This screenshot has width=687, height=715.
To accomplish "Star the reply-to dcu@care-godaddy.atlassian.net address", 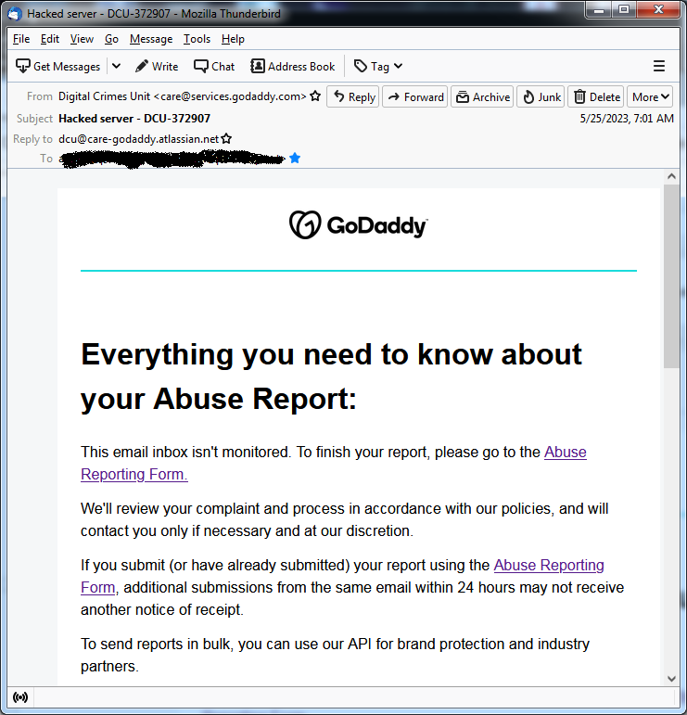I will tap(226, 138).
